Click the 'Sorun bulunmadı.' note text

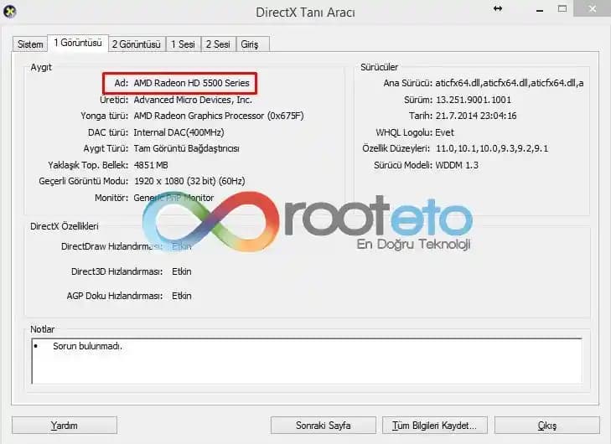pos(88,346)
